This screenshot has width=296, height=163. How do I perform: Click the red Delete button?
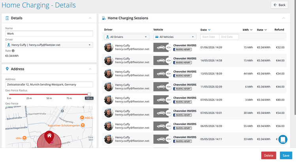pos(268,155)
